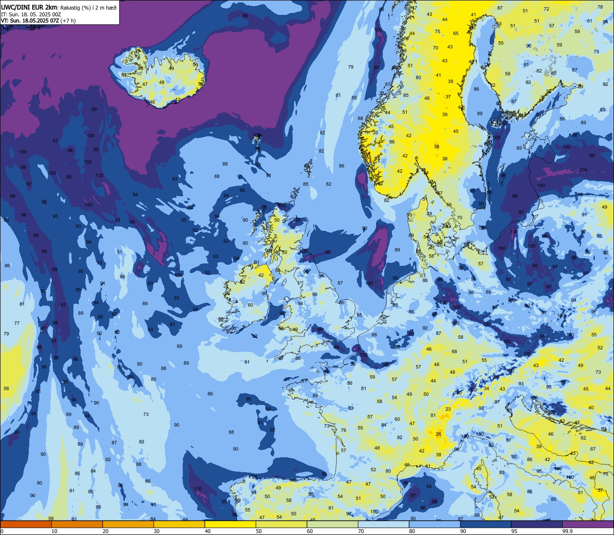The width and height of the screenshot is (614, 535).
Task: Click the '65' humidity value over Scandinavia
Action: pyautogui.click(x=456, y=33)
